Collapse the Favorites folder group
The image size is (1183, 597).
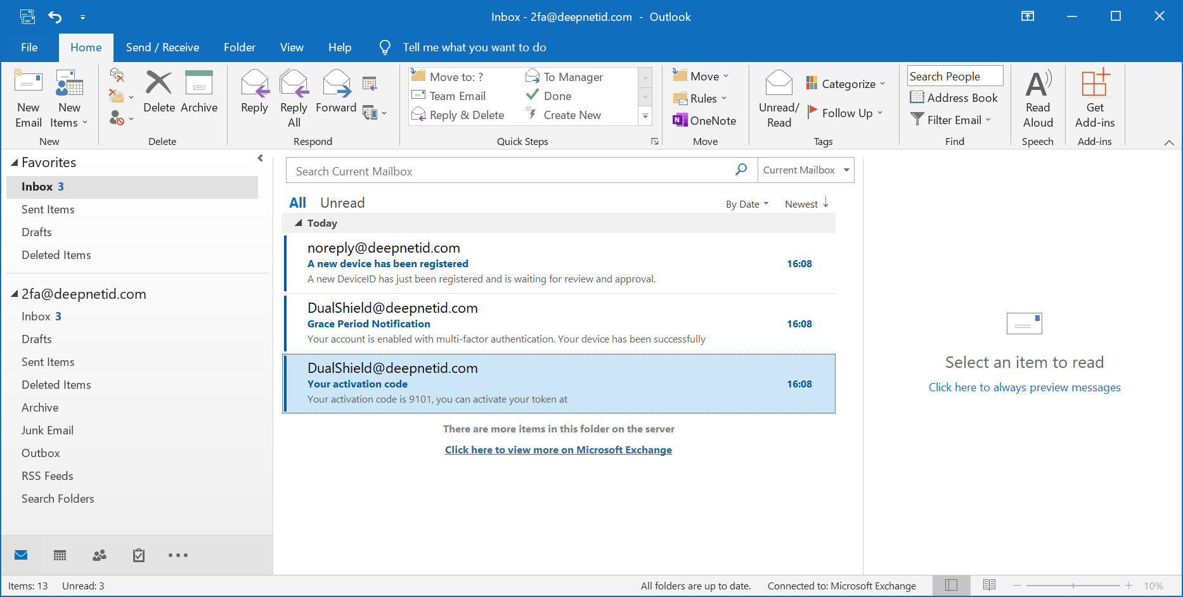click(14, 163)
